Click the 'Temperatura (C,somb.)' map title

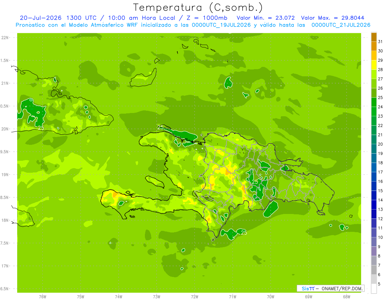click(x=198, y=7)
